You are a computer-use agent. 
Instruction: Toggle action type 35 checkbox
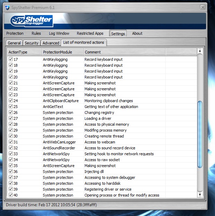(x=11, y=166)
